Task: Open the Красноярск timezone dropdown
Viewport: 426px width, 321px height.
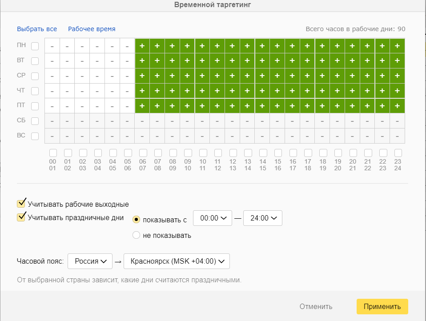Action: click(177, 261)
